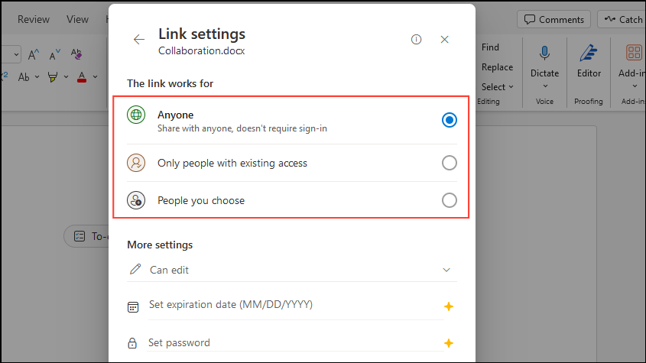Close the Link settings dialog
The image size is (646, 363).
click(445, 40)
